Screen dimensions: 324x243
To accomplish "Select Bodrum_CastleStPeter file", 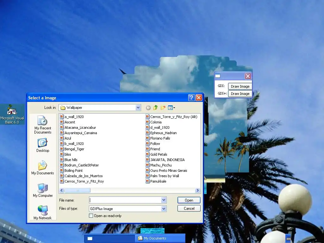I will 79,165.
